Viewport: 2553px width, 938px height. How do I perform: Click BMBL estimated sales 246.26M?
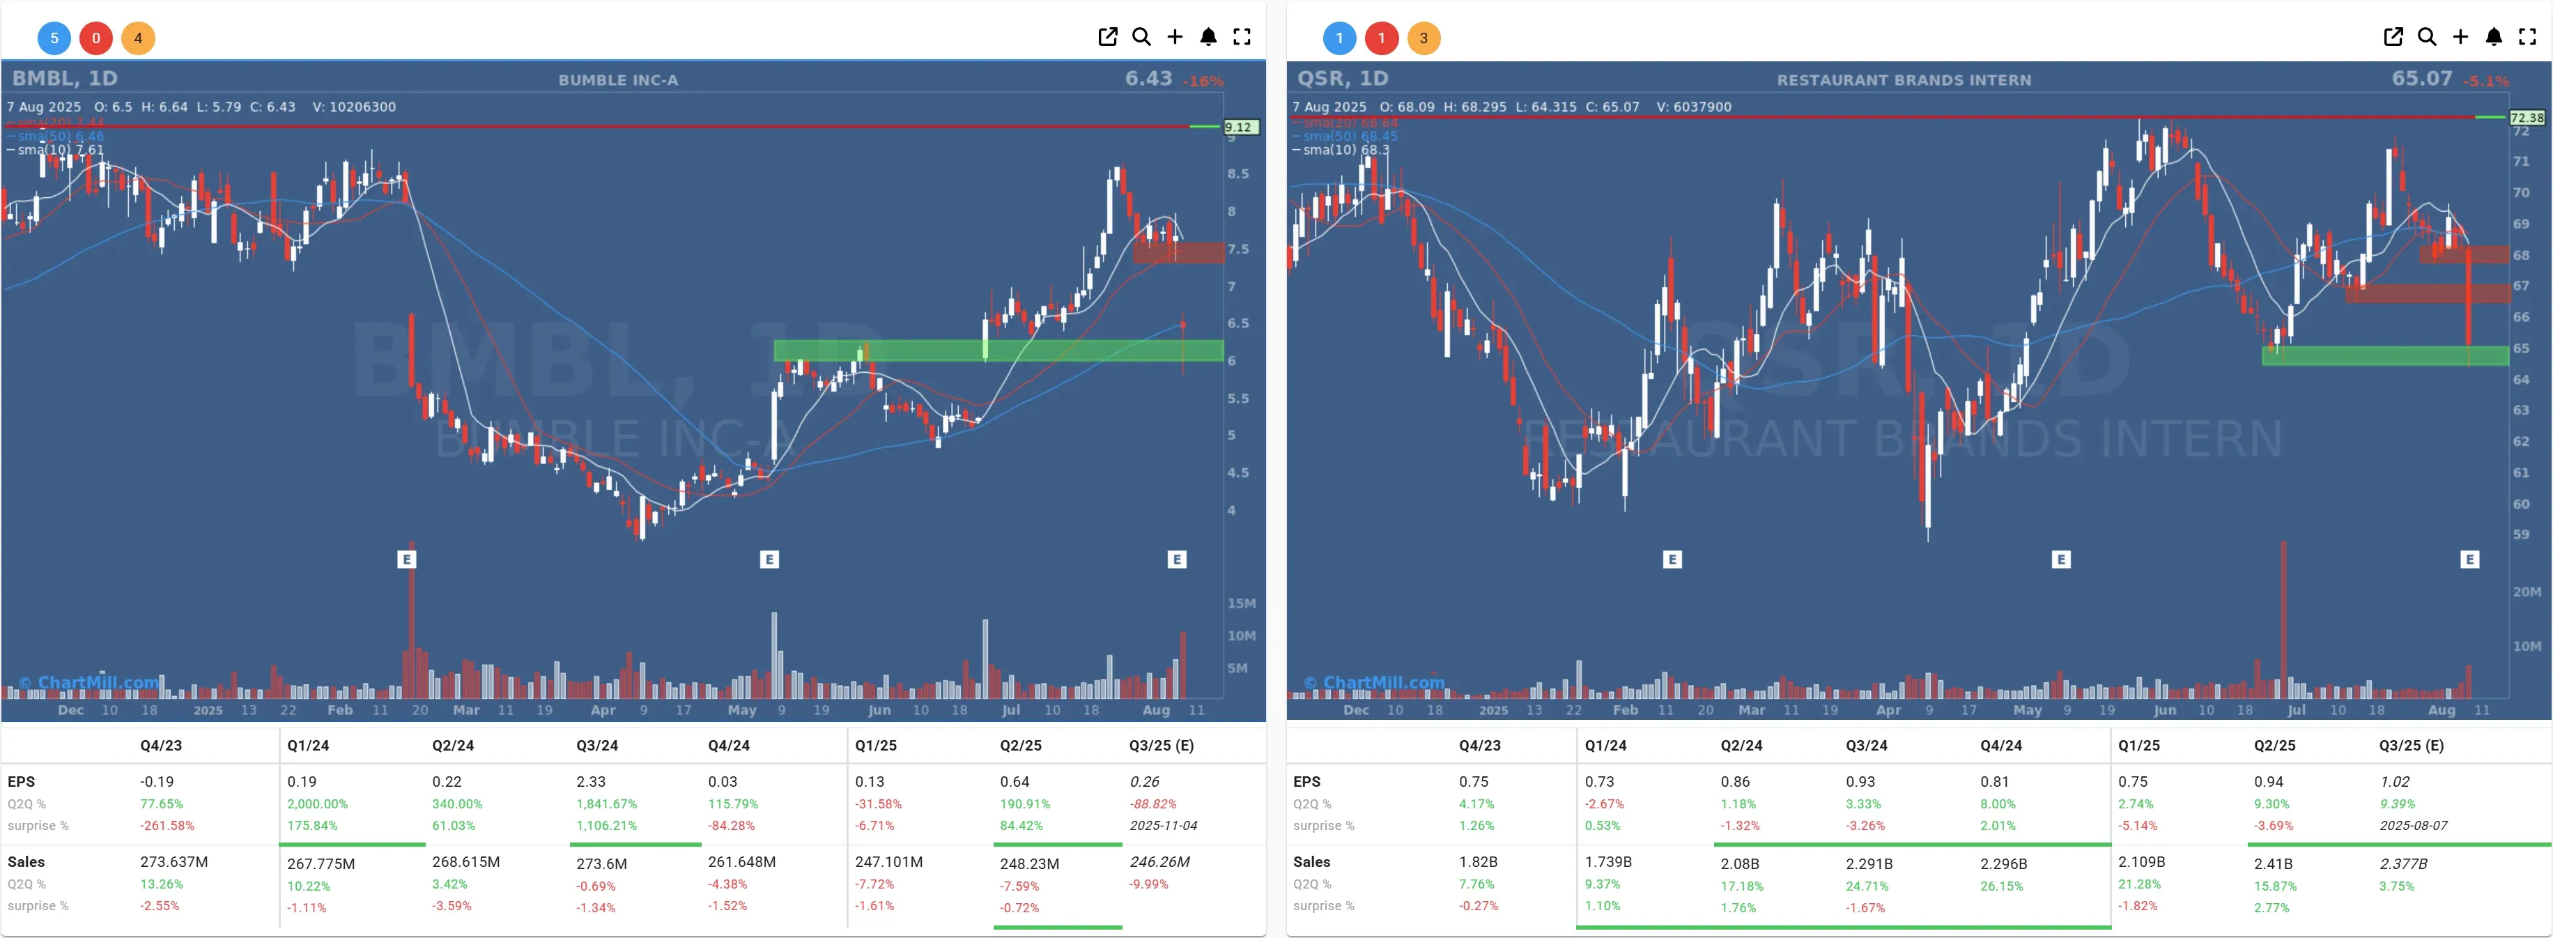coord(1159,863)
